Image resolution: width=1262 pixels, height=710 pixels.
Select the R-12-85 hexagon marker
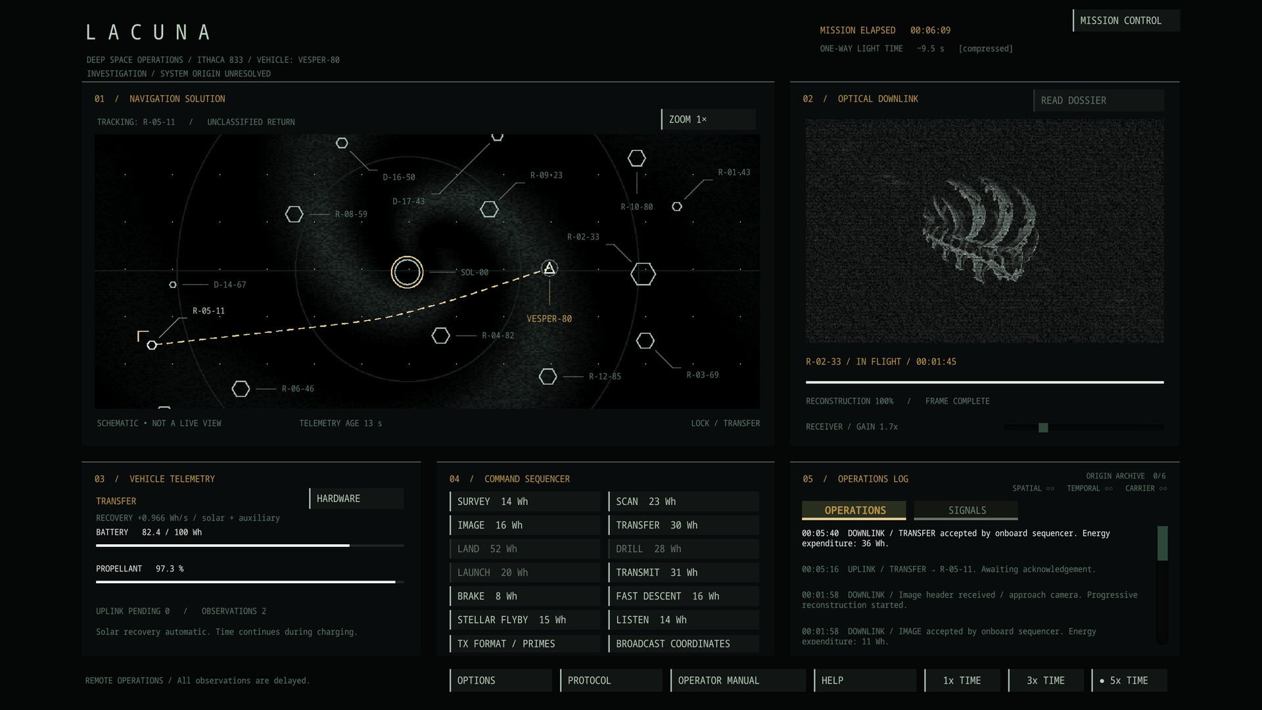pyautogui.click(x=548, y=377)
